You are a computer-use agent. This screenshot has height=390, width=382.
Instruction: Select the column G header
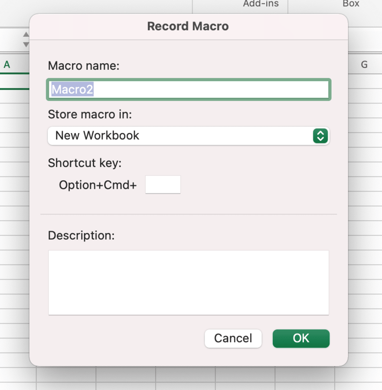pyautogui.click(x=364, y=65)
